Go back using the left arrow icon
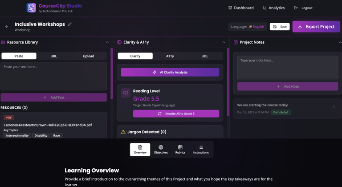Screen dimensions: 342x187 [x=7, y=27]
